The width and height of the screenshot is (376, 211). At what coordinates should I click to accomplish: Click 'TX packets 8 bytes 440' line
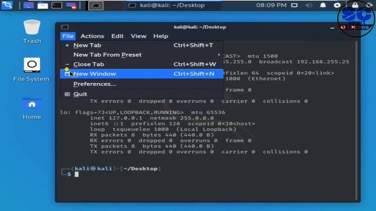coord(152,146)
